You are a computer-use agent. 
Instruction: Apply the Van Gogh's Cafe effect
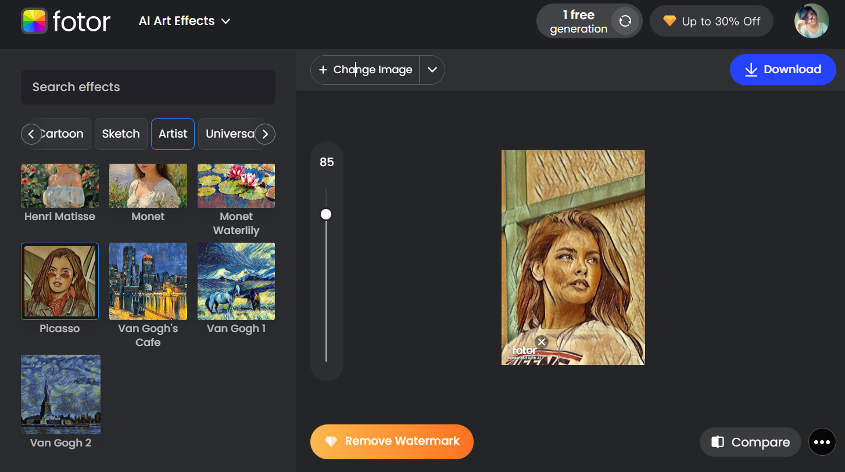(148, 281)
